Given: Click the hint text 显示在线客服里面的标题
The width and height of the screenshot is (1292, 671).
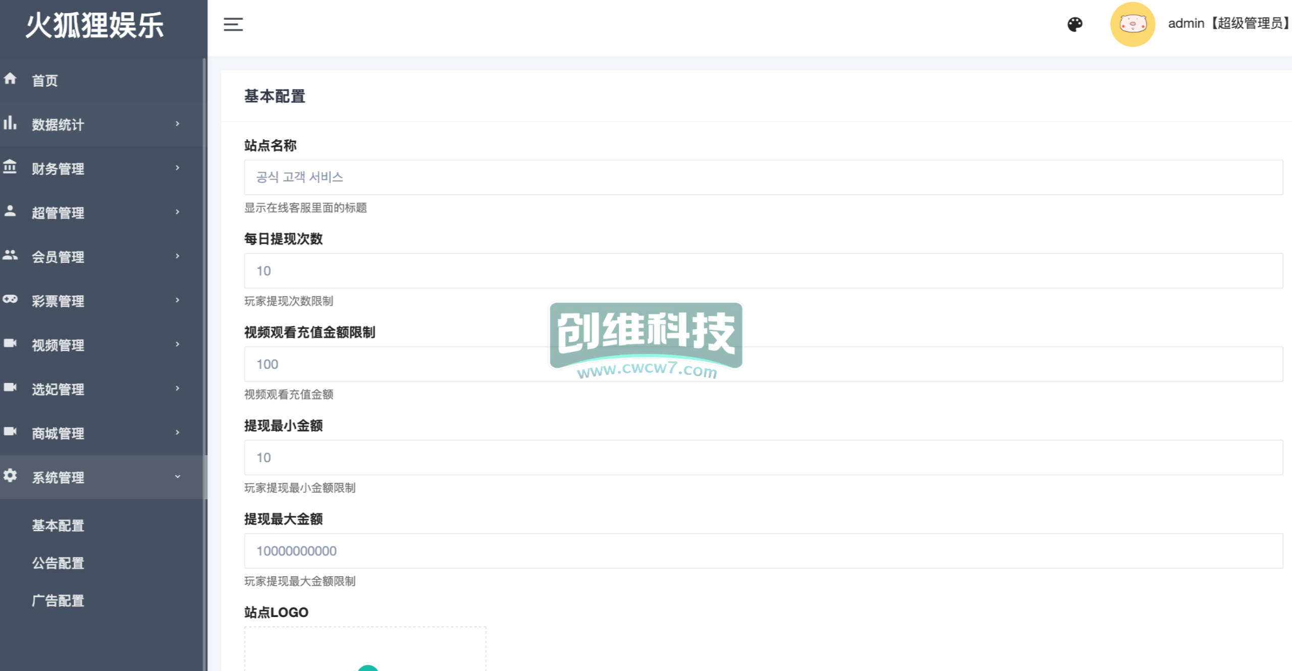Looking at the screenshot, I should click(305, 207).
